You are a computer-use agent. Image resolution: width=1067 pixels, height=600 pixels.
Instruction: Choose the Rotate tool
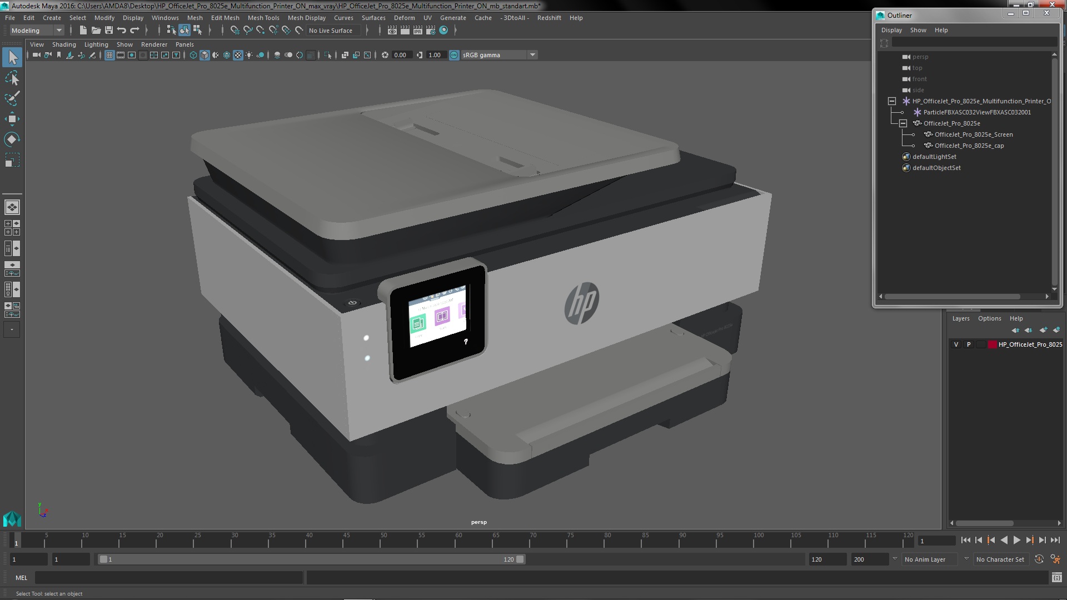(x=12, y=139)
